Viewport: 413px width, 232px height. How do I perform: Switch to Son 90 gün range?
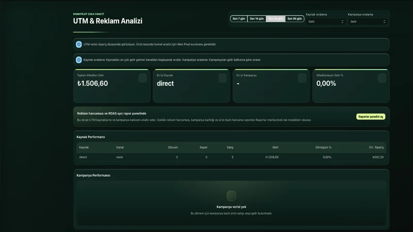tap(294, 19)
